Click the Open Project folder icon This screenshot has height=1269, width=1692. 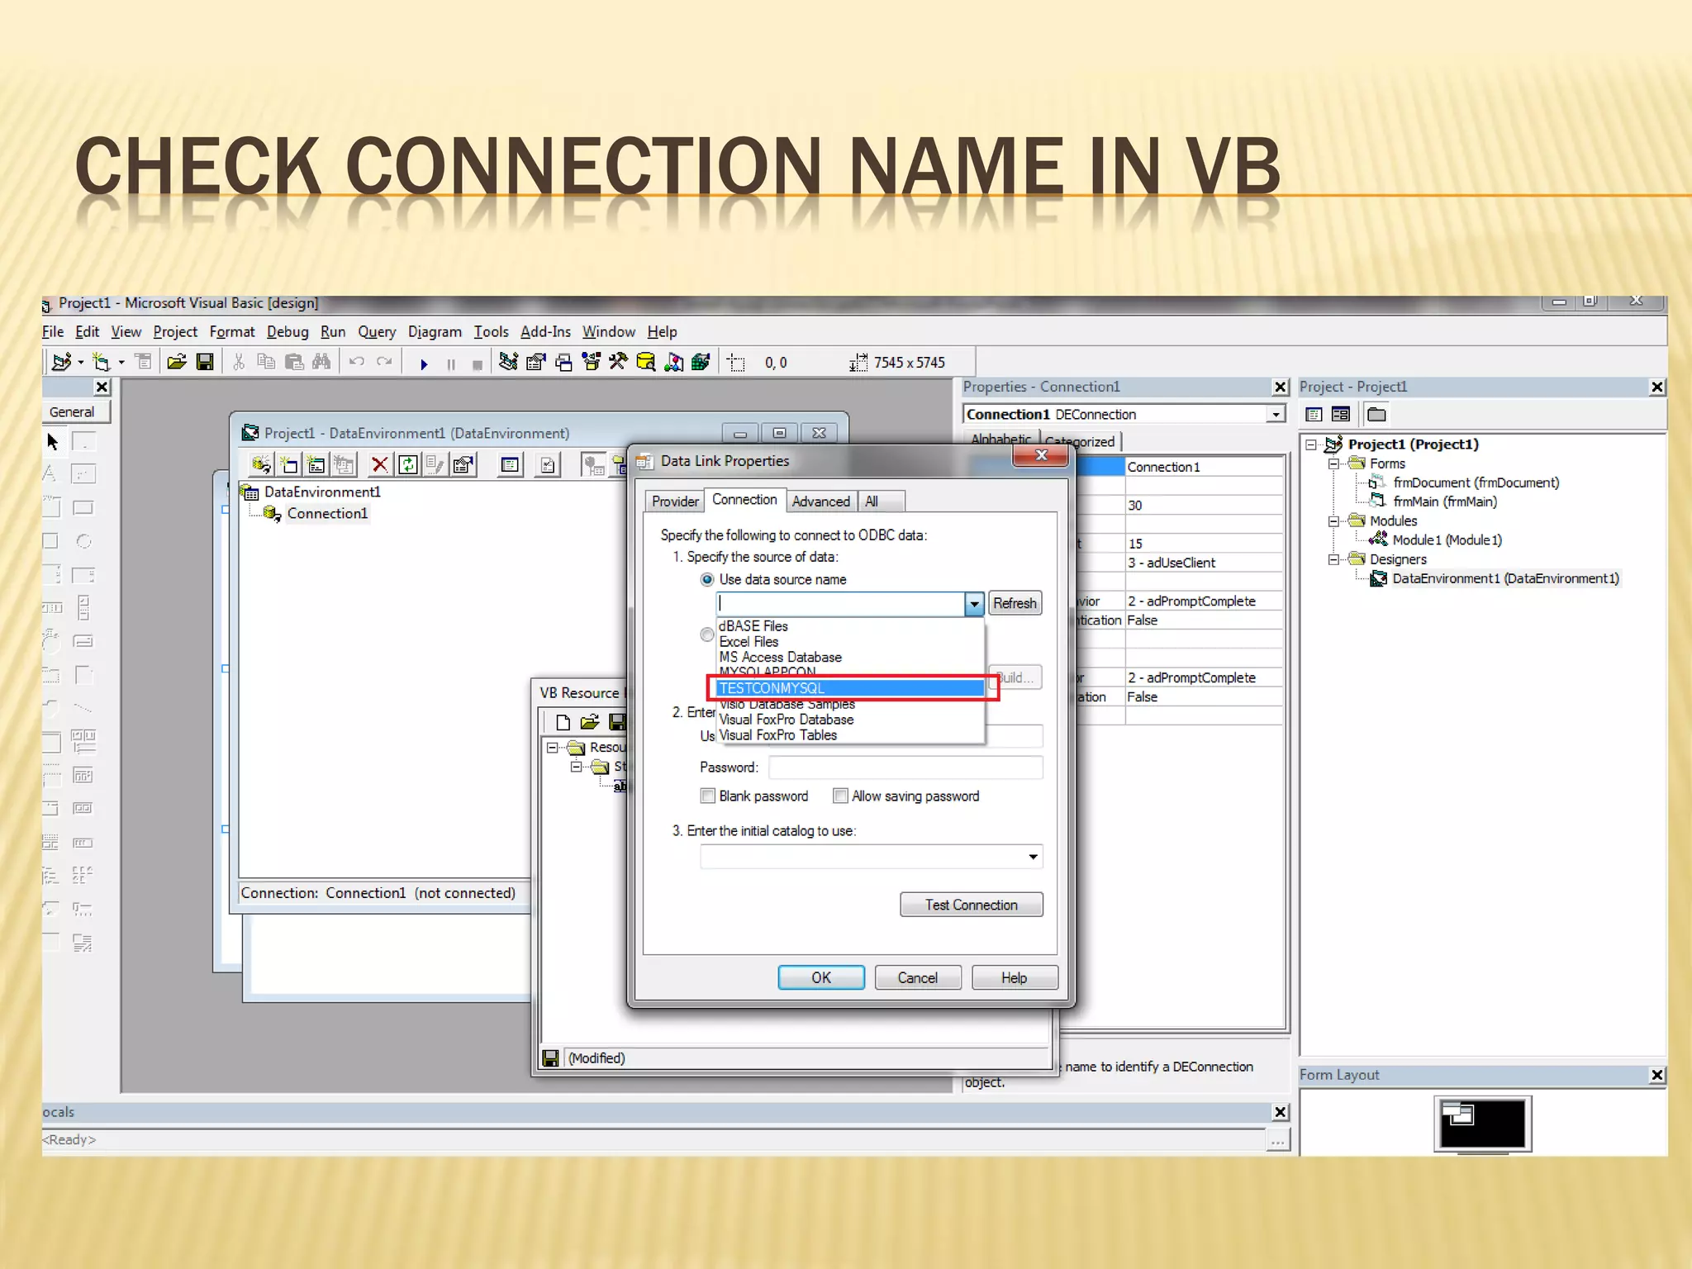176,362
